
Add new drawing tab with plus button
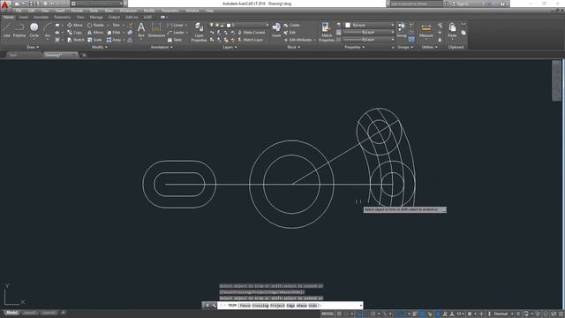coord(84,55)
